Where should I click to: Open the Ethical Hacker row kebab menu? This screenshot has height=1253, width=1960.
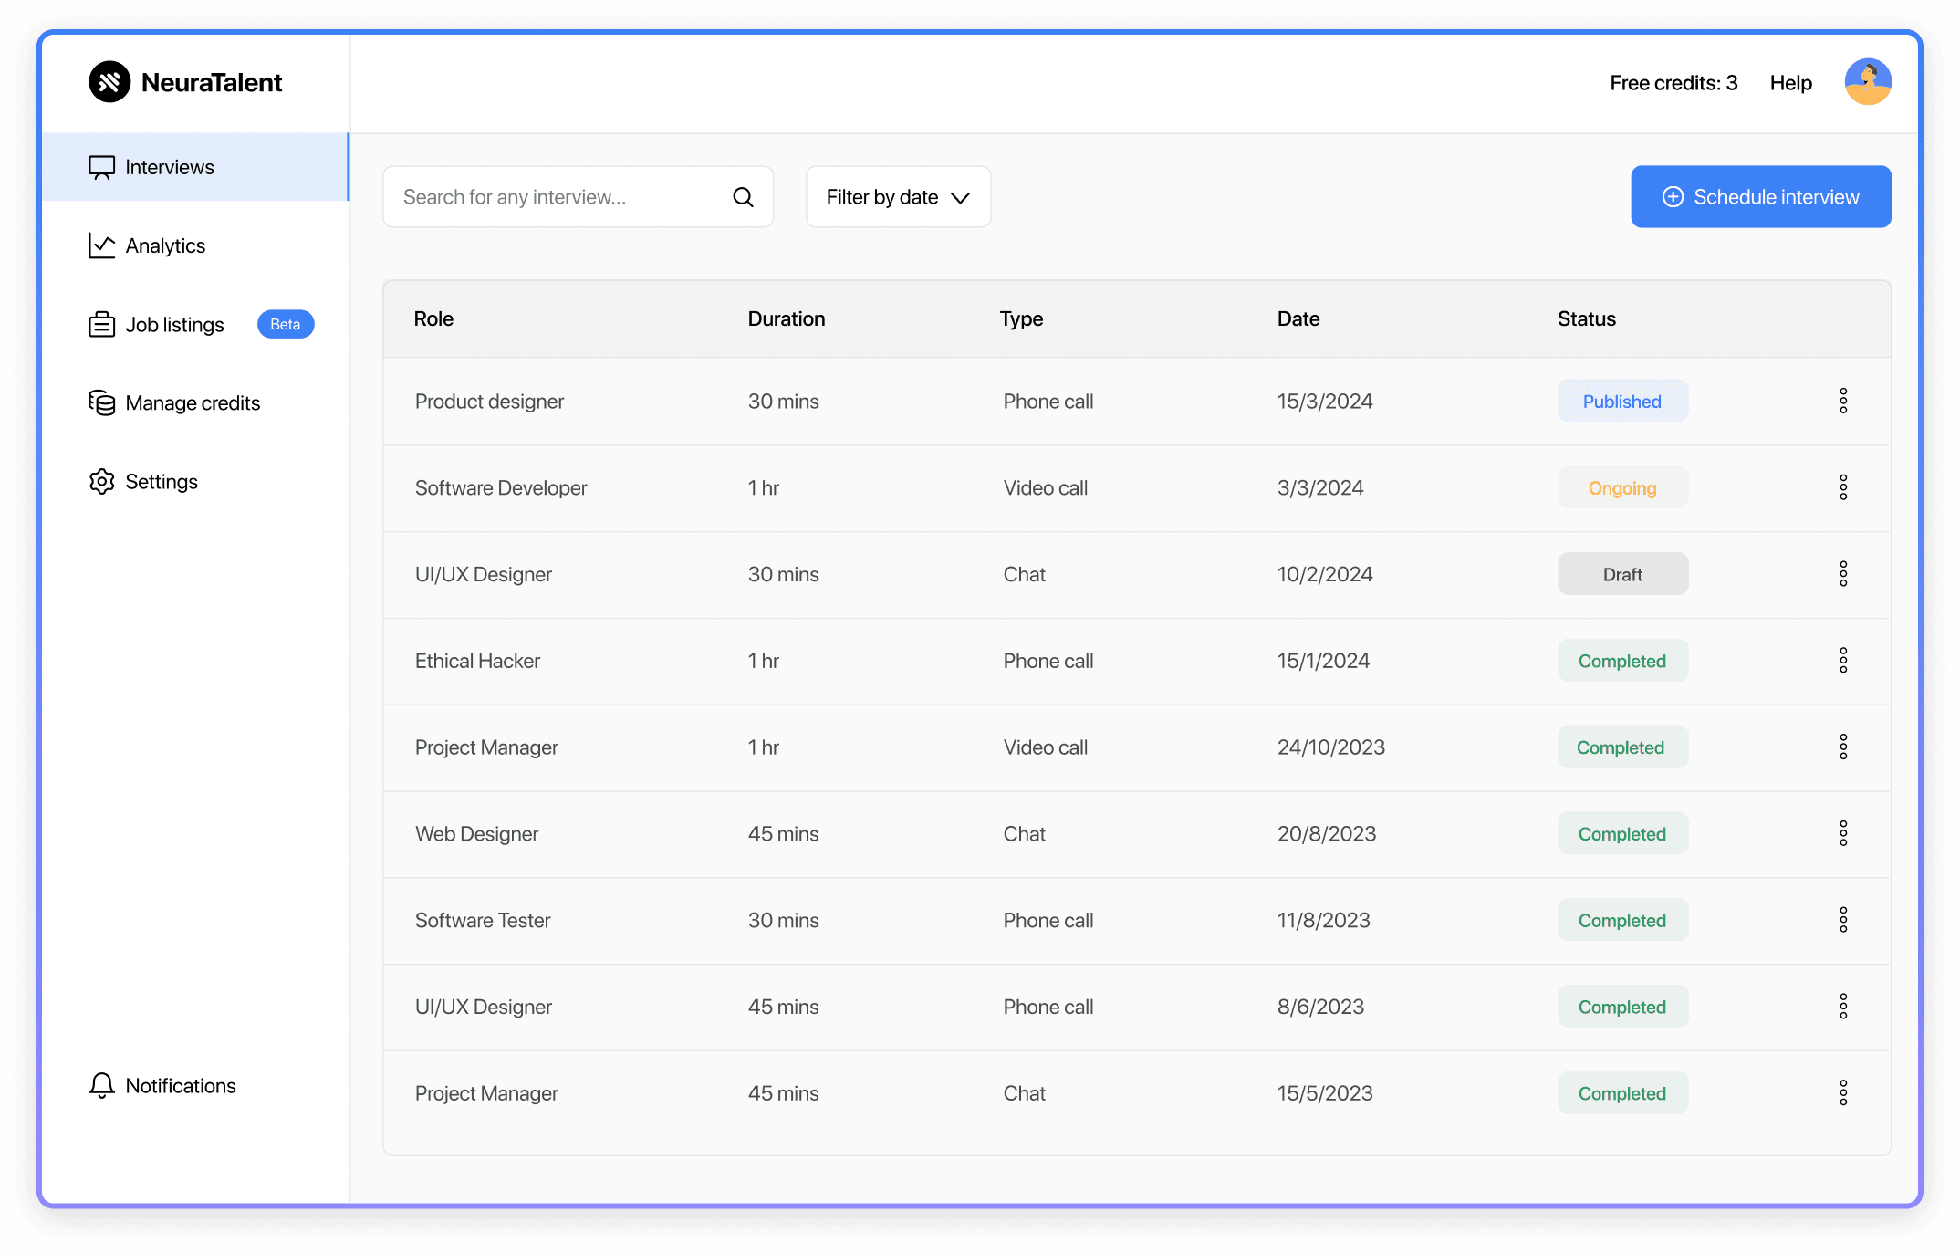pos(1843,661)
